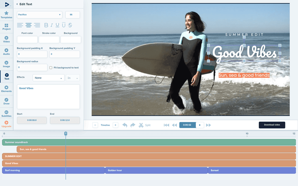
Task: Select the Text sidebar tool
Action: (x=7, y=76)
